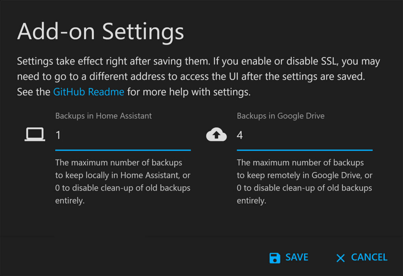
Task: Click the Backups in Home Assistant label
Action: [103, 115]
